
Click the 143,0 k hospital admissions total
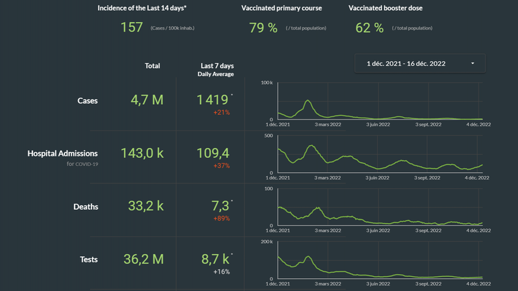tap(142, 153)
